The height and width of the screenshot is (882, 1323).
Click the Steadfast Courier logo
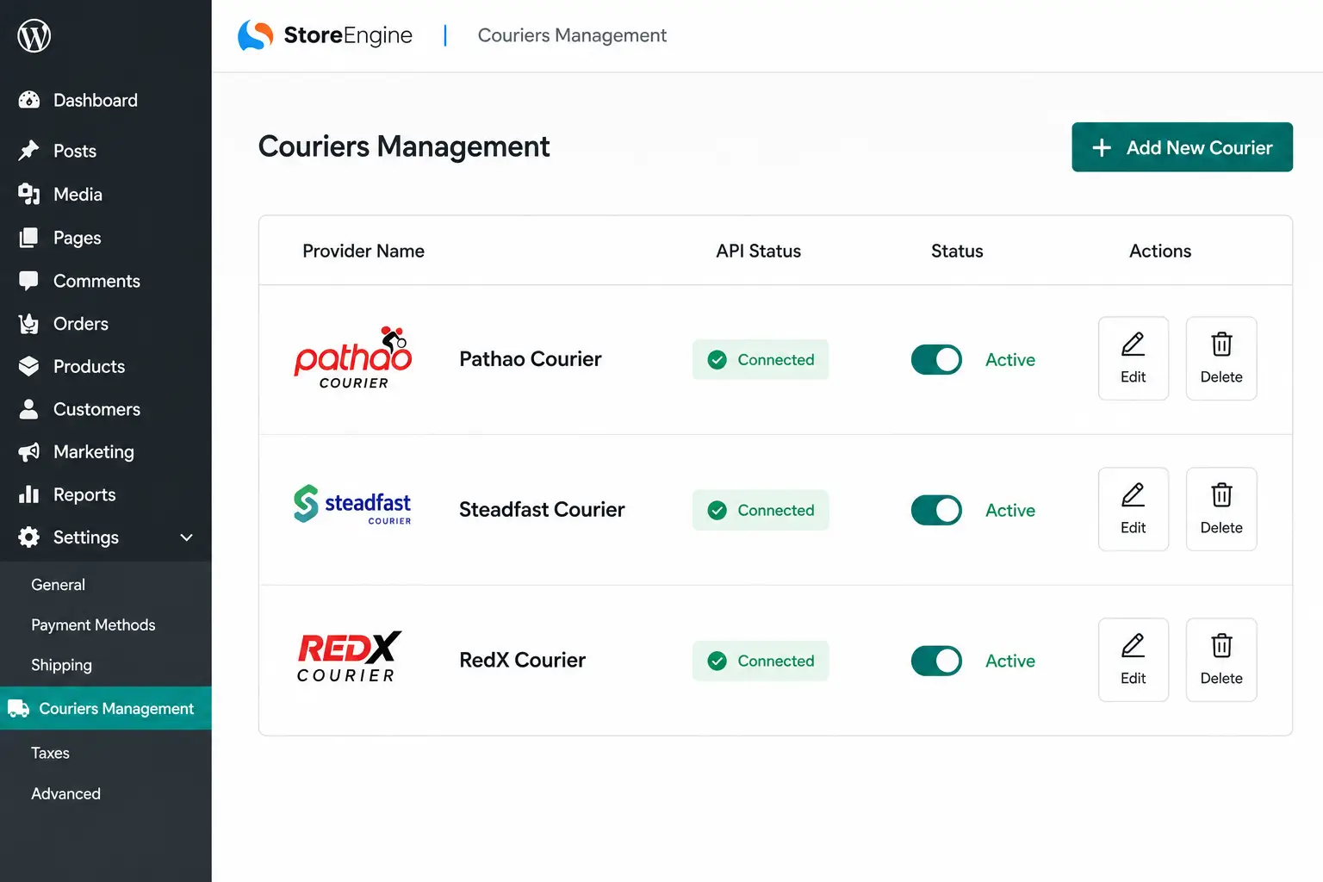pos(352,505)
